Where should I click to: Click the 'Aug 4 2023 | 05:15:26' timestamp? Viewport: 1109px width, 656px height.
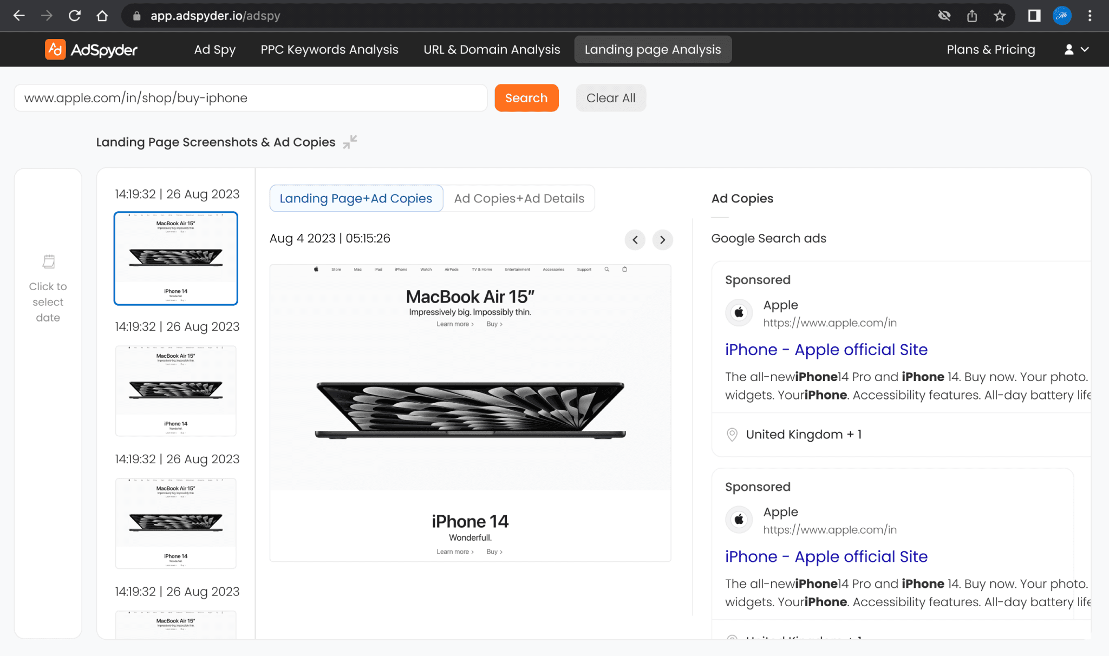point(330,238)
